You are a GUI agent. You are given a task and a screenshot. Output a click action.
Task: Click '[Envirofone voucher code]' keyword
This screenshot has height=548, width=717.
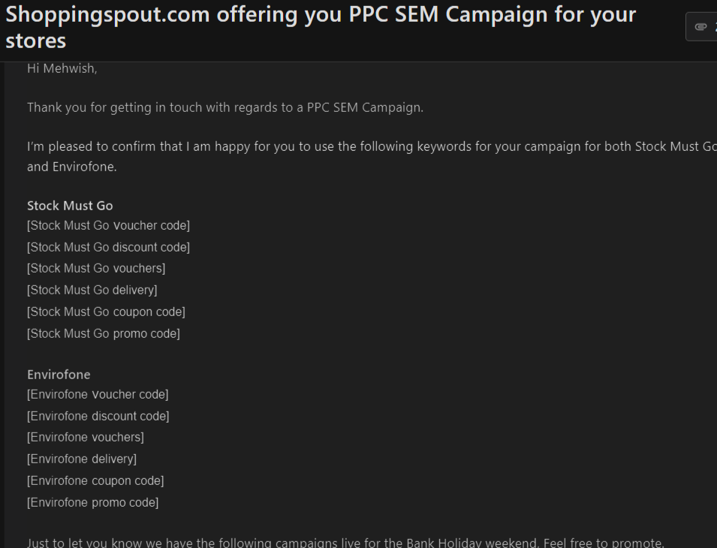point(98,394)
